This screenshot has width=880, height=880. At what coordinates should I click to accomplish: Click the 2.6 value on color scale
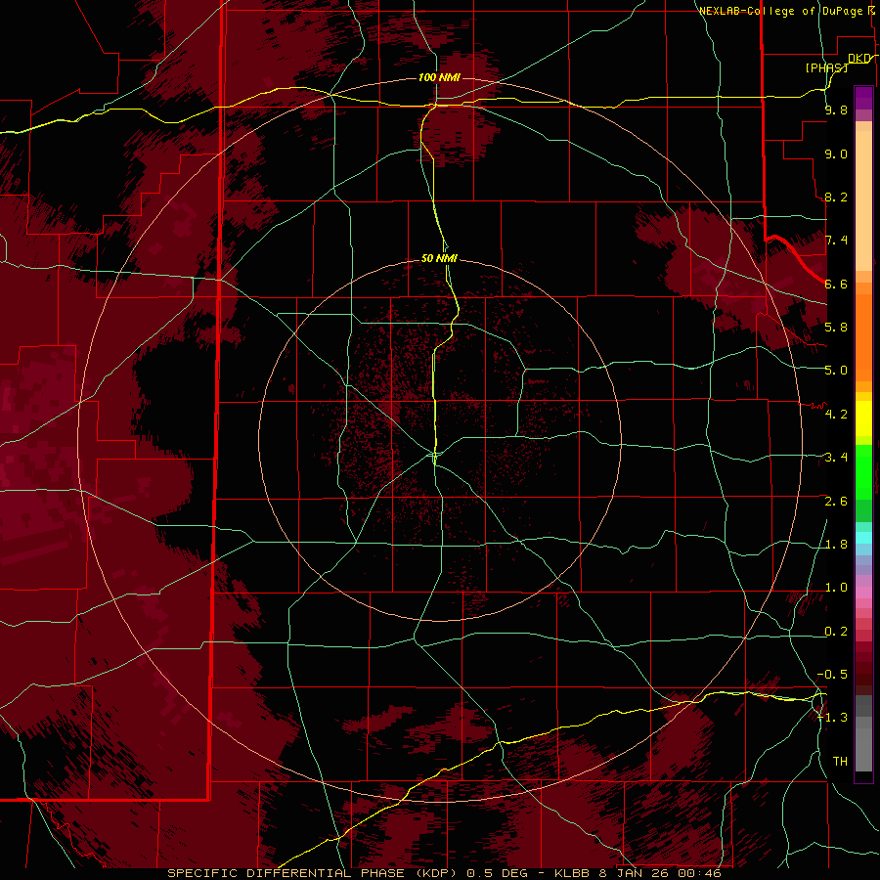[836, 501]
